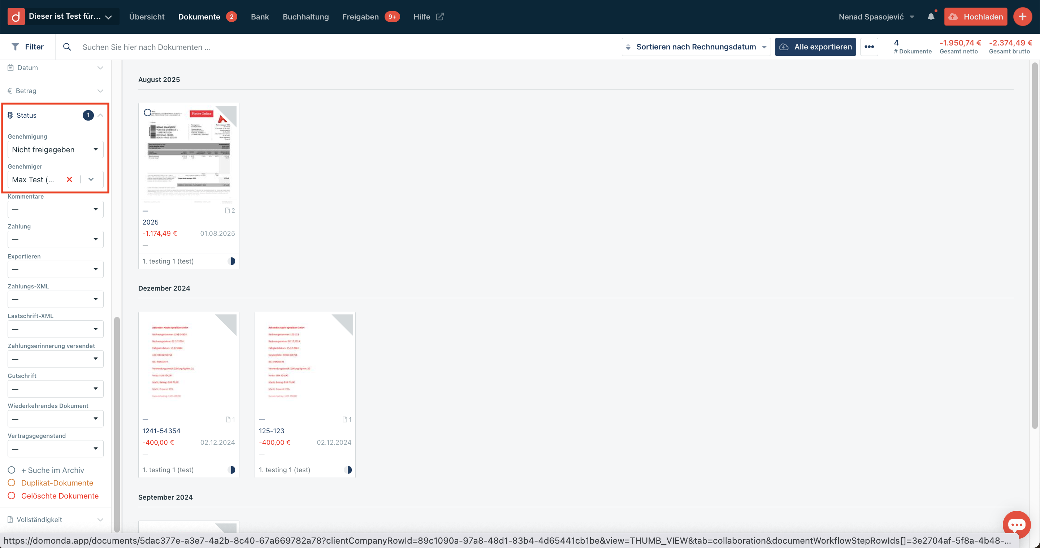Open Sortieren nach Rechnungsdatum dropdown
Viewport: 1040px width, 548px height.
coord(696,47)
